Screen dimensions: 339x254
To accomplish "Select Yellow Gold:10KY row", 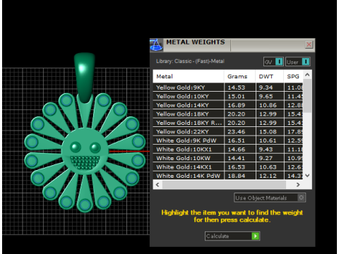I will click(227, 97).
